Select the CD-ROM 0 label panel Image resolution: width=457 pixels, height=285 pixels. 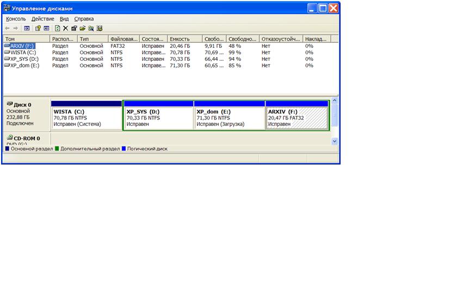click(27, 139)
